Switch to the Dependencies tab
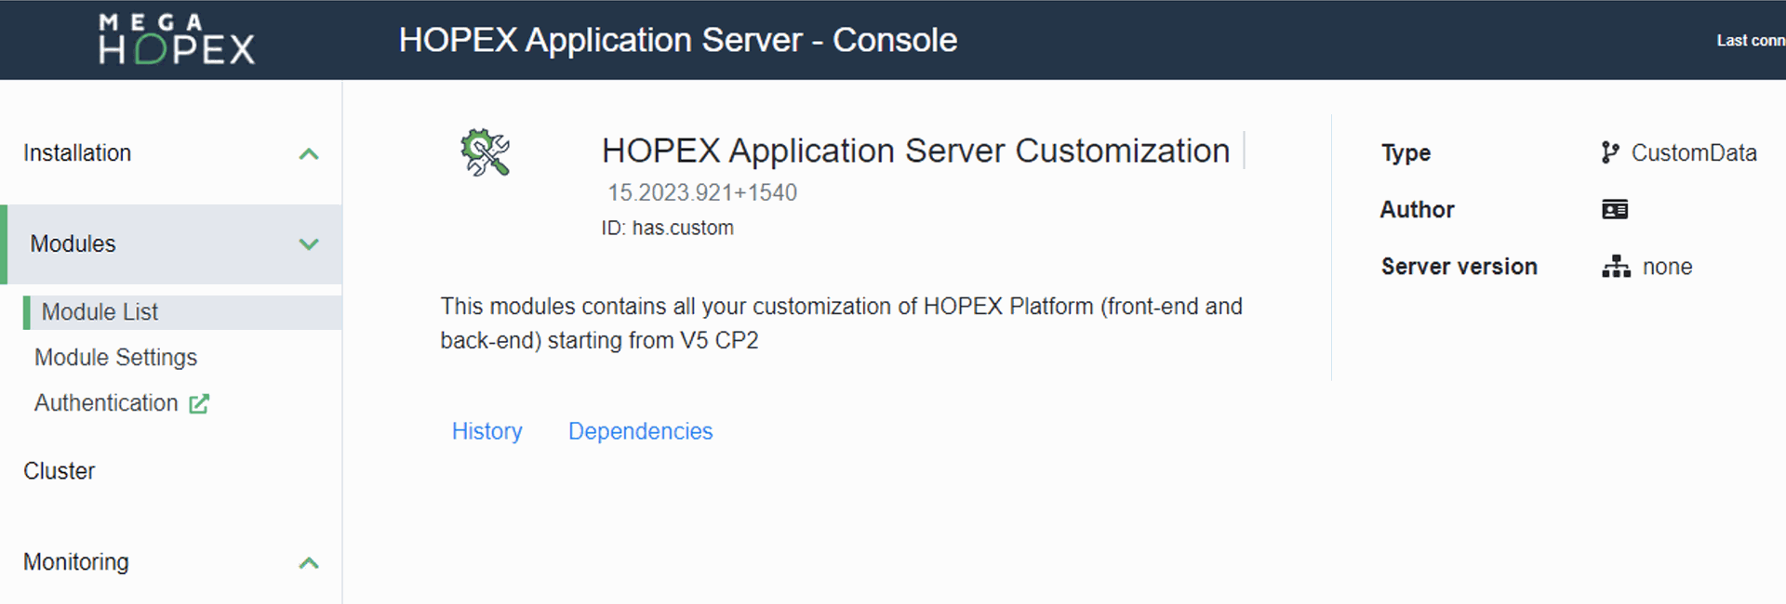This screenshot has width=1786, height=604. [640, 431]
